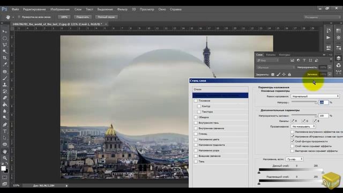This screenshot has height=193, width=343.
Task: Enable the Тиснение effect checkbox
Action: click(196, 101)
